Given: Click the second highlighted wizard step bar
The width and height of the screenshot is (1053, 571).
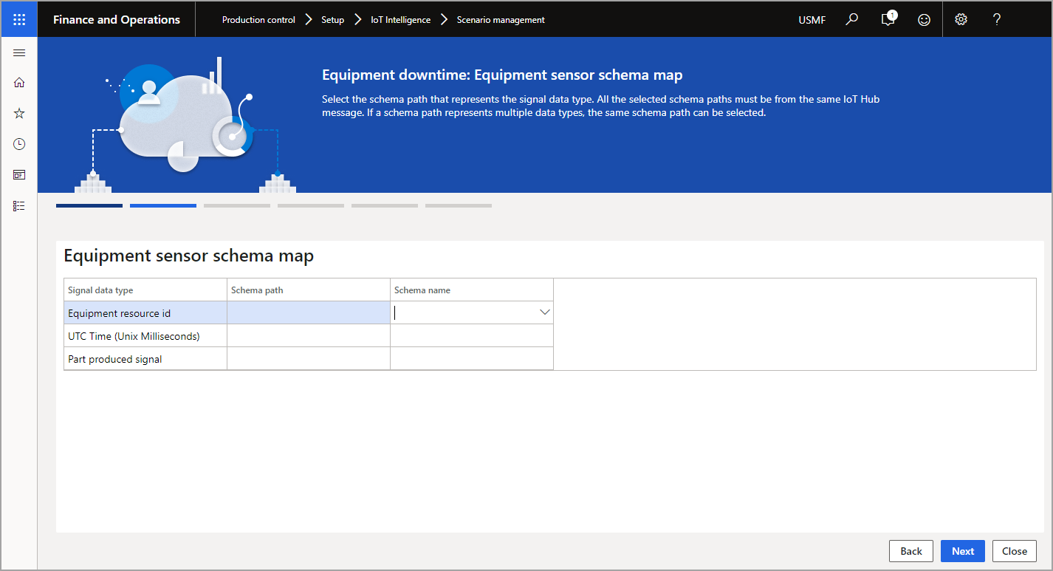Looking at the screenshot, I should (x=163, y=205).
